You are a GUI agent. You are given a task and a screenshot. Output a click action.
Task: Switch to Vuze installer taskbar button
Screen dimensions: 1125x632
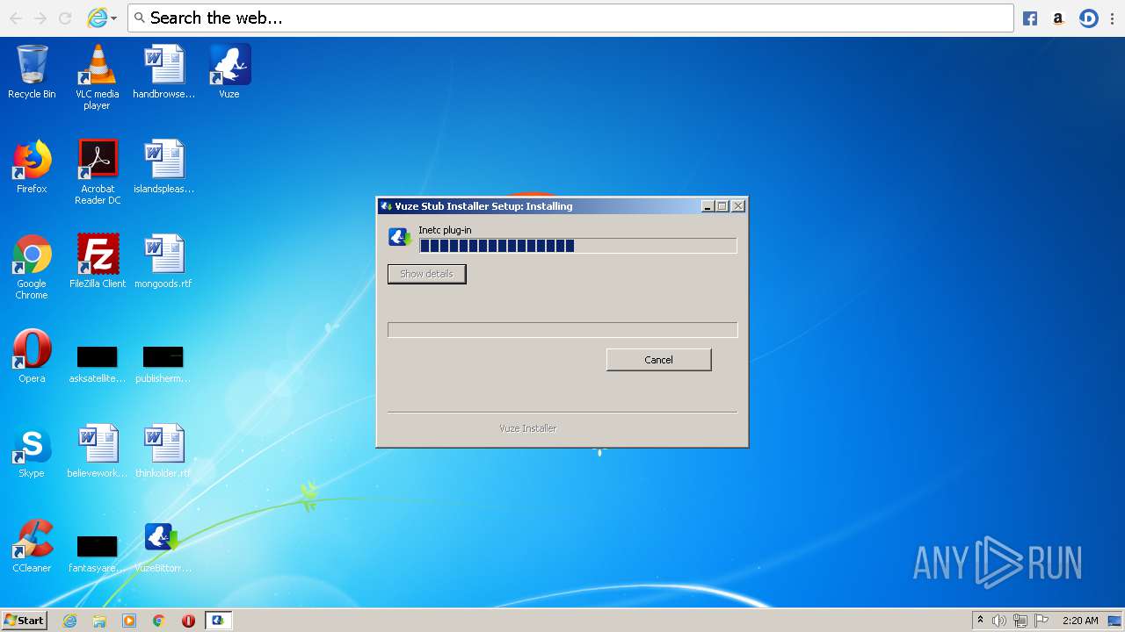coord(219,621)
